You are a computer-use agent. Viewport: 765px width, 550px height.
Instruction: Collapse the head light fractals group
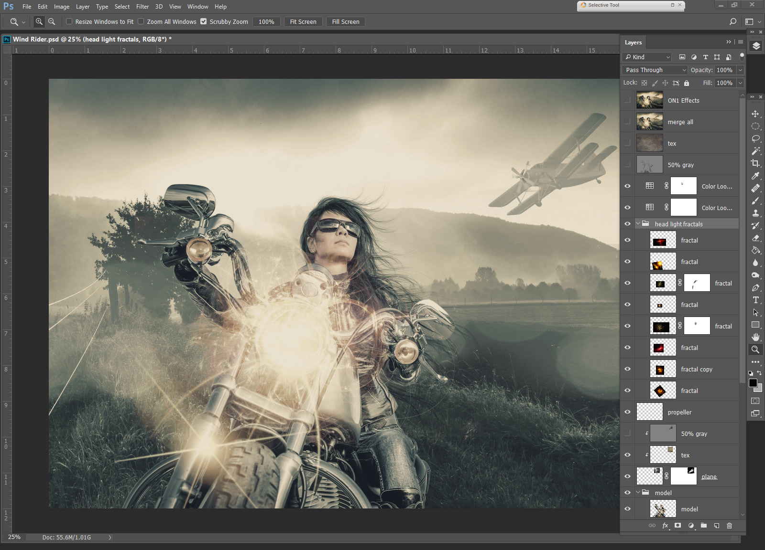(638, 224)
